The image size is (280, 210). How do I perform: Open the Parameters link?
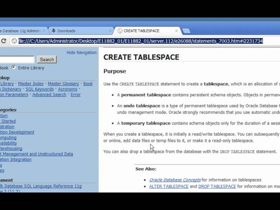click(x=14, y=94)
